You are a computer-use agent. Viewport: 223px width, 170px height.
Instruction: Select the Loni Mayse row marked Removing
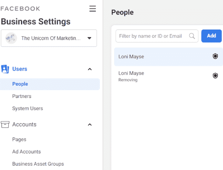[168, 76]
